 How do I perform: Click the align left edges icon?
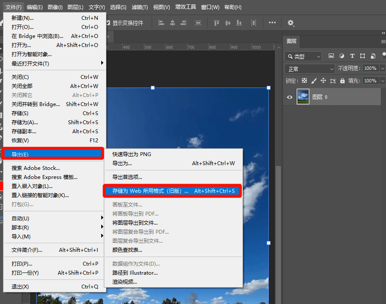(162, 23)
